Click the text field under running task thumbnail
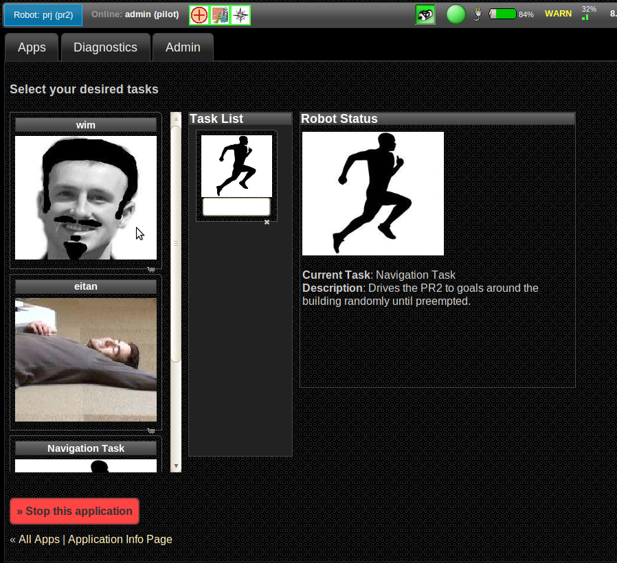 point(236,207)
